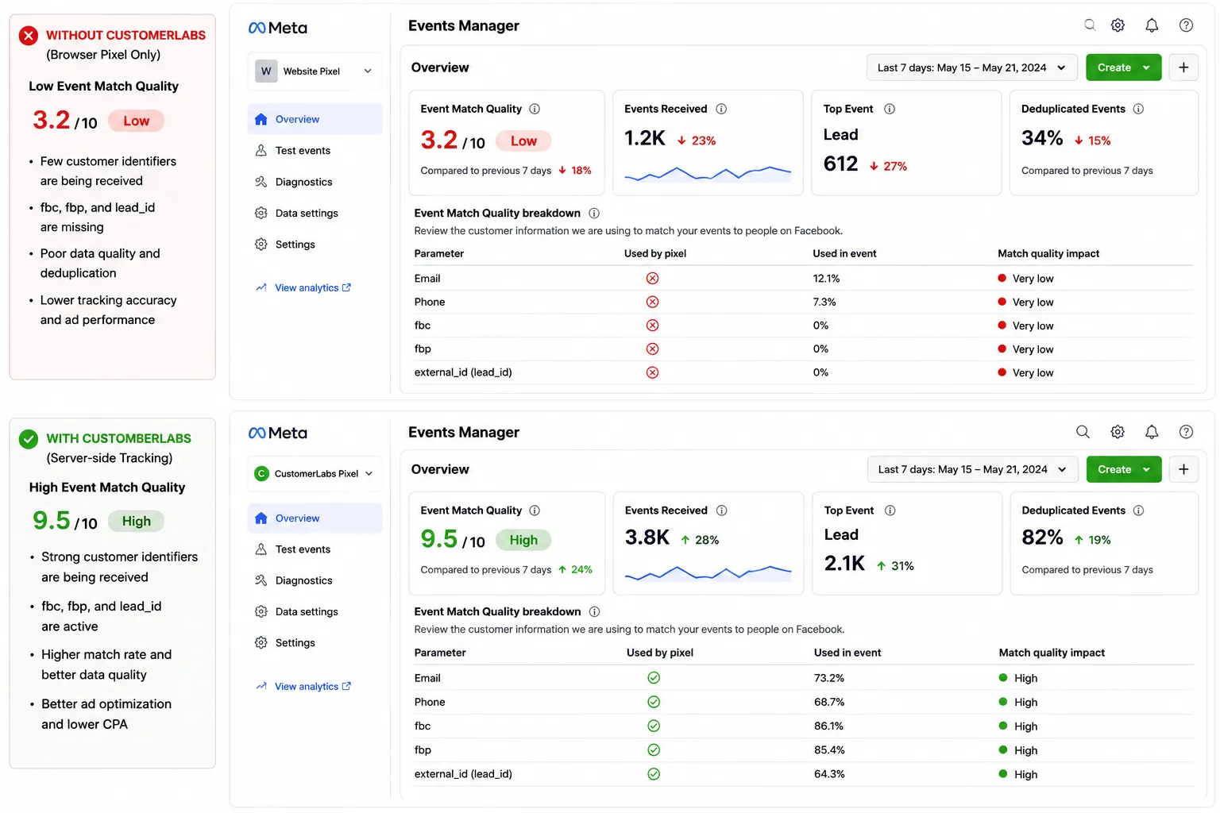This screenshot has width=1220, height=813.
Task: Click the High badge in bottom Event Match Quality card
Action: [x=523, y=540]
